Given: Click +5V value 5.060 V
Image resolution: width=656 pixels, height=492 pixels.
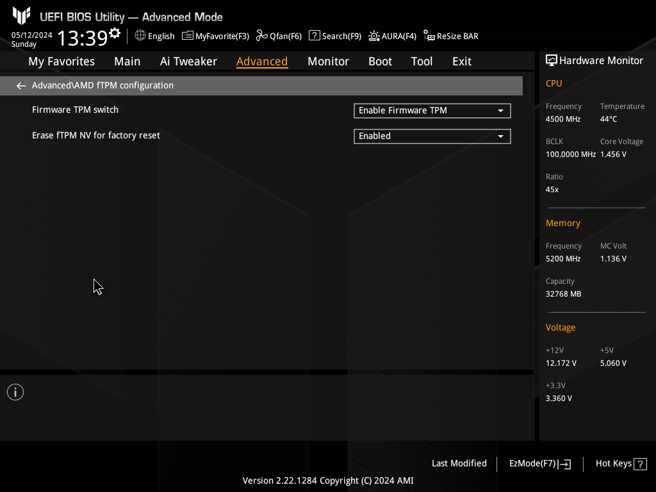Looking at the screenshot, I should point(613,363).
